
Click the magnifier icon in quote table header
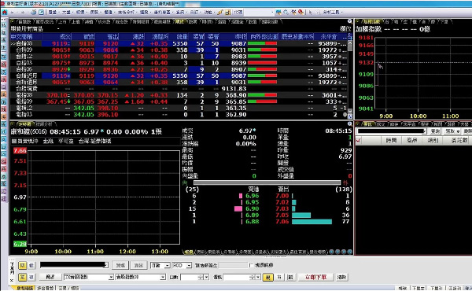(349, 21)
